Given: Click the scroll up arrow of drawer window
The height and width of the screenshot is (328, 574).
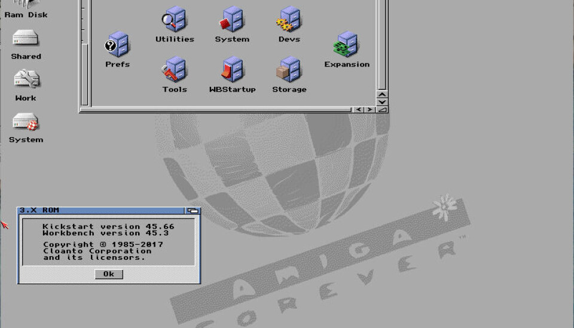Looking at the screenshot, I should (x=382, y=95).
